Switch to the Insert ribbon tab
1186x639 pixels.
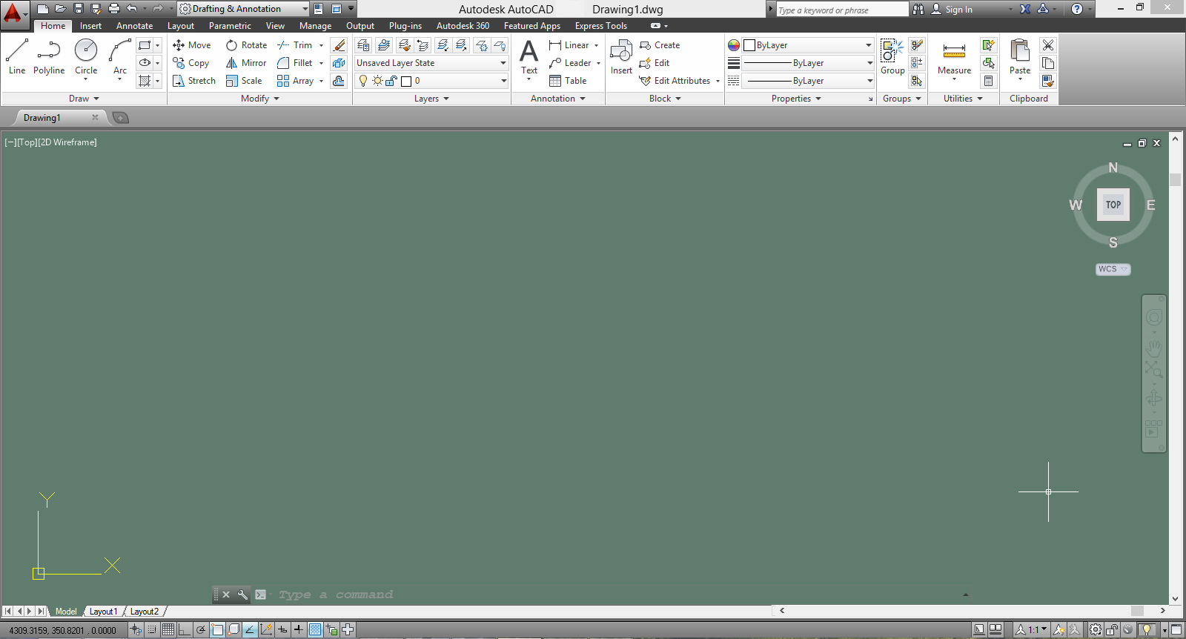tap(90, 26)
